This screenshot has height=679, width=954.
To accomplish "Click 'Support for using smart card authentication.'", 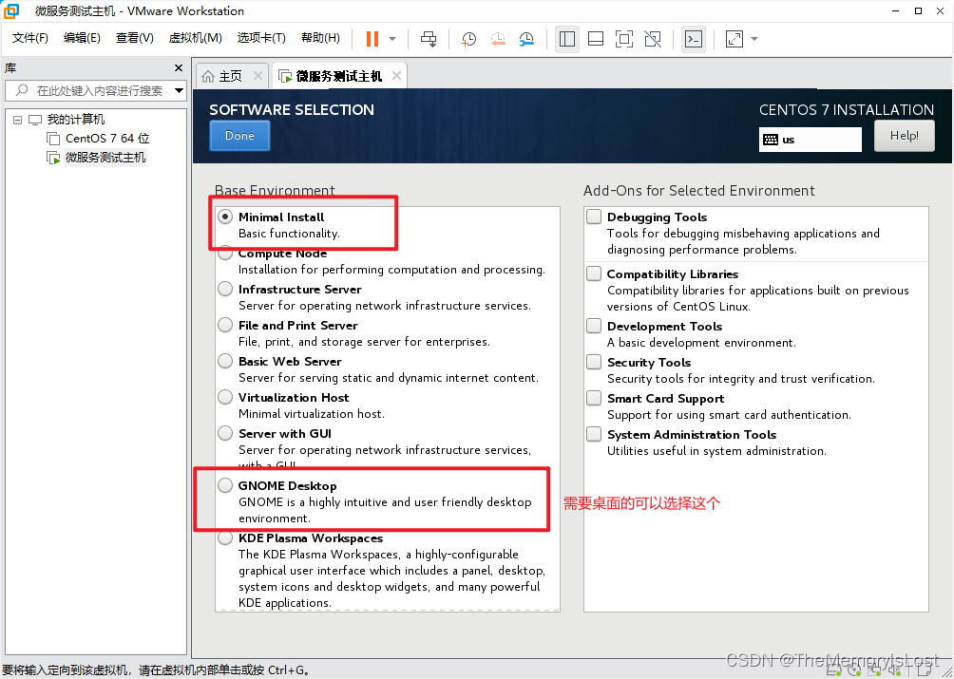I will point(729,415).
